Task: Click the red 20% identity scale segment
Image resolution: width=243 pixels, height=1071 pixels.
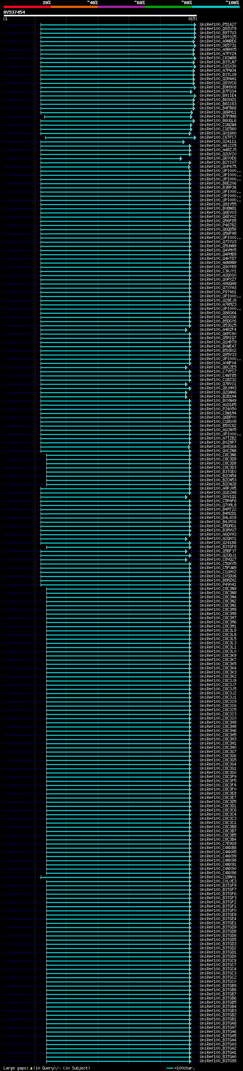Action: pos(27,7)
